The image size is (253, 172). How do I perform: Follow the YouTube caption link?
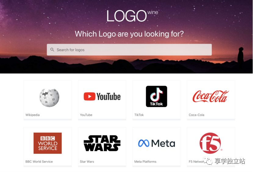pyautogui.click(x=86, y=115)
